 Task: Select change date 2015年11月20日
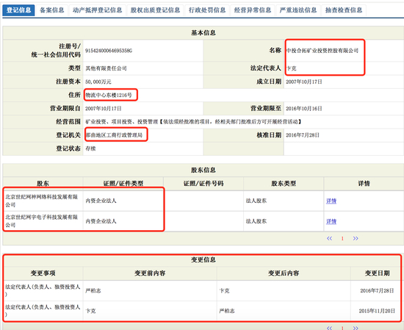click(x=377, y=311)
